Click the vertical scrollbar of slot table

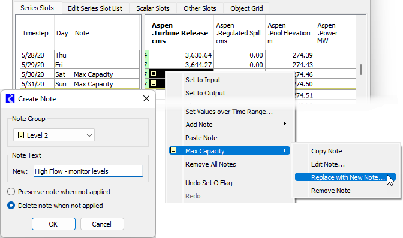click(361, 70)
